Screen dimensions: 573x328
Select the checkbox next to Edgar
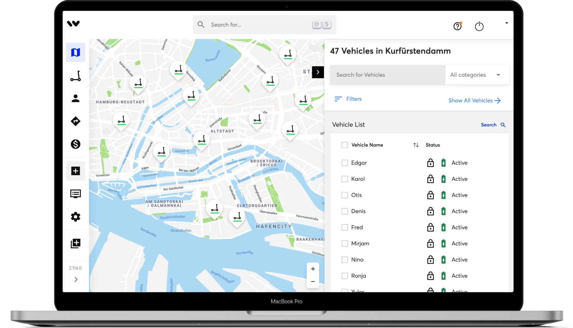click(x=345, y=162)
